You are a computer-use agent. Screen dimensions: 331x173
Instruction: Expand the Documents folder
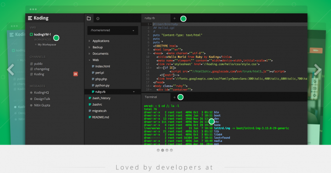(90, 54)
